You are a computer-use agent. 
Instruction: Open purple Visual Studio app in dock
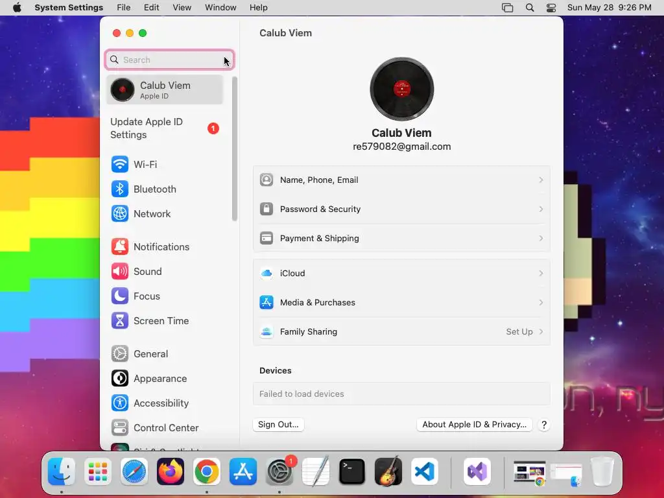coord(477,471)
